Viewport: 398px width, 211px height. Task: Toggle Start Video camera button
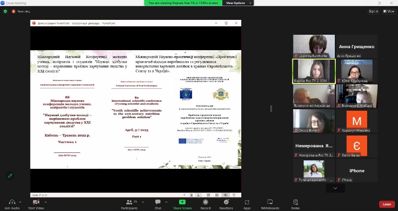click(x=36, y=205)
